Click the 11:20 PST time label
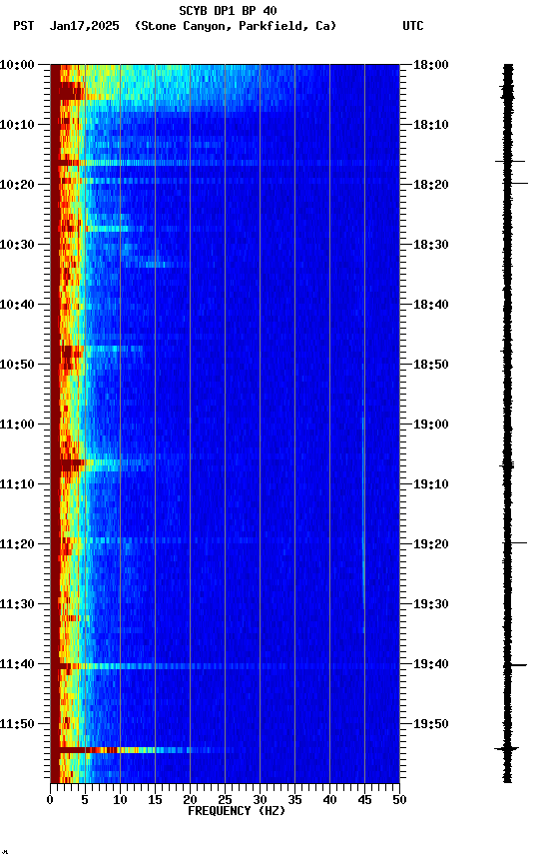The height and width of the screenshot is (863, 551). [x=17, y=544]
